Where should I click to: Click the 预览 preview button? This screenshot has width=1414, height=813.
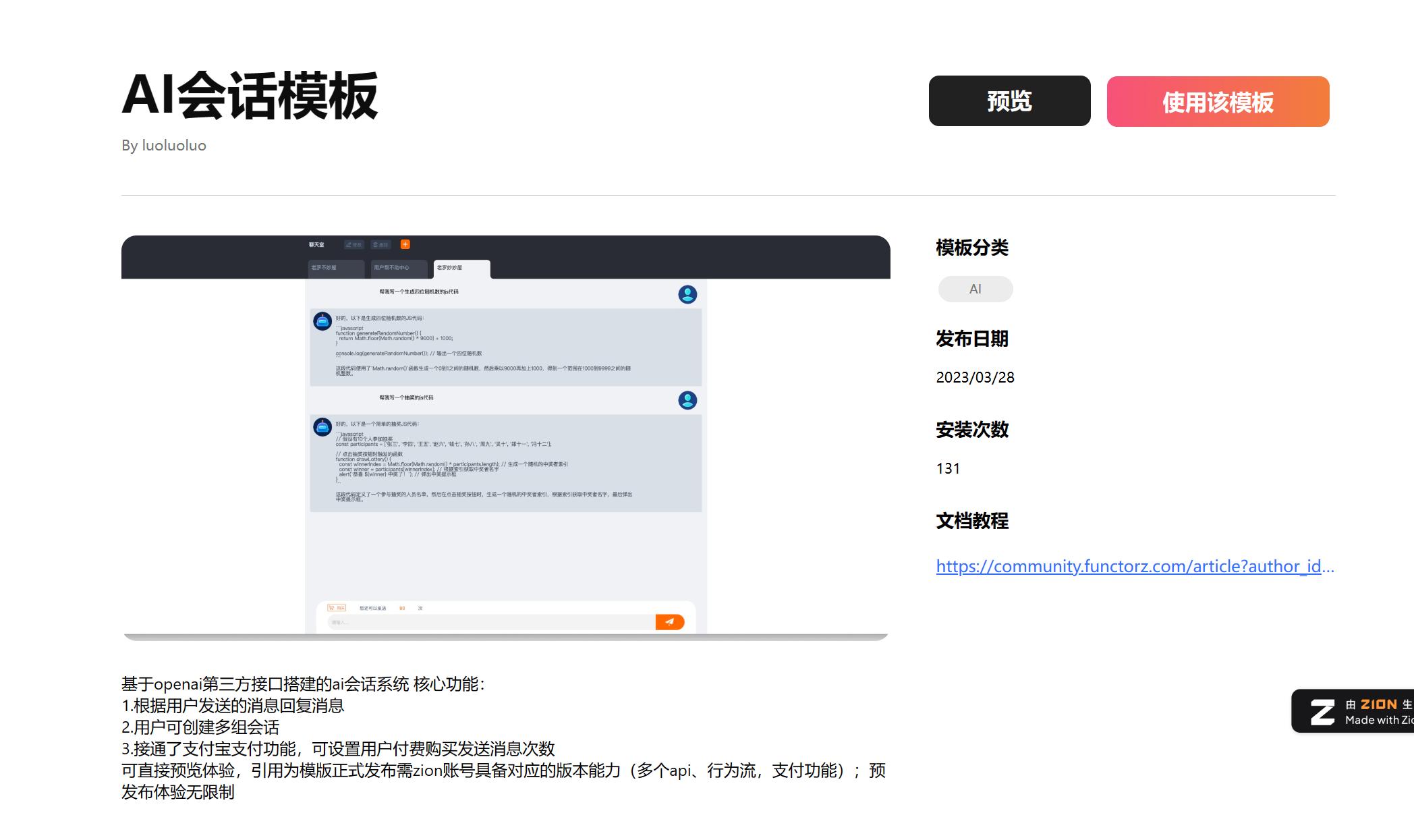pos(1009,102)
